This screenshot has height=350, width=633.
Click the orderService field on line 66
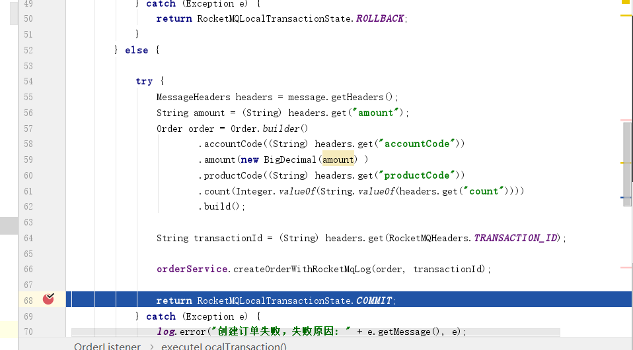coord(192,269)
